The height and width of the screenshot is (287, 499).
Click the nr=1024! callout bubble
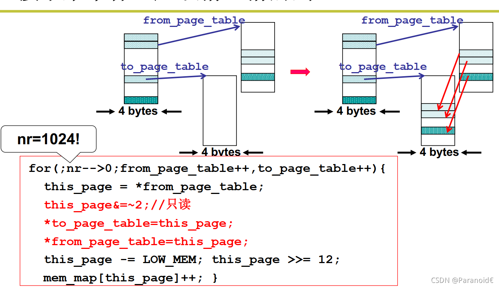[49, 139]
